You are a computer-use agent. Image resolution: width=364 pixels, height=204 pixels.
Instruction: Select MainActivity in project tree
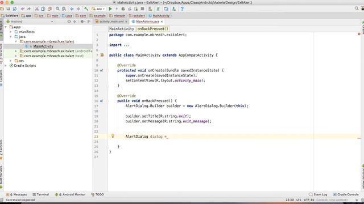click(43, 46)
